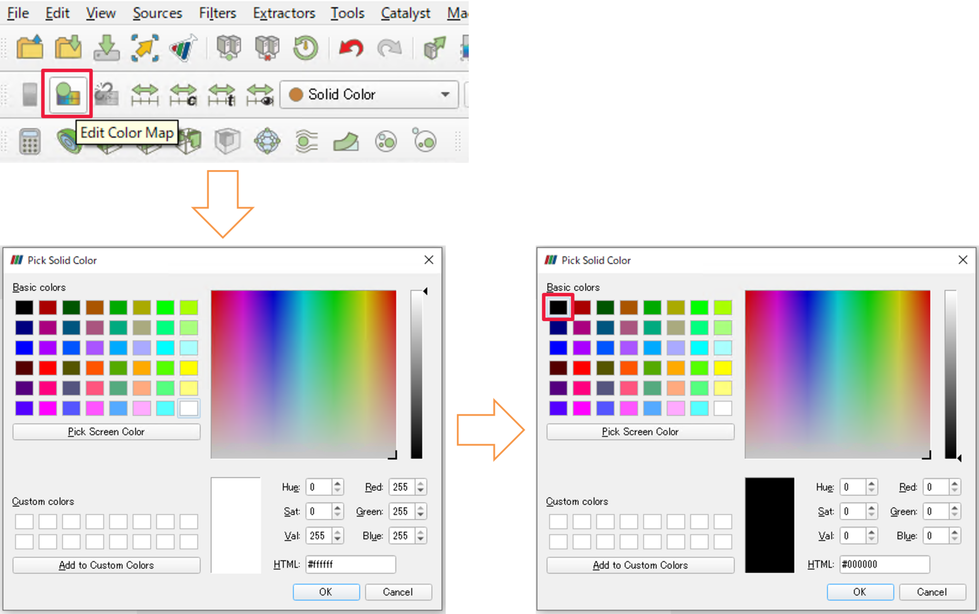Decrease Red stepper in left dialog
Screen dimensions: 979x614
click(421, 491)
